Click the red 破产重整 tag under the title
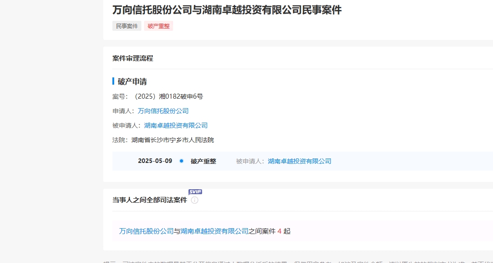Image resolution: width=493 pixels, height=263 pixels. (x=159, y=26)
